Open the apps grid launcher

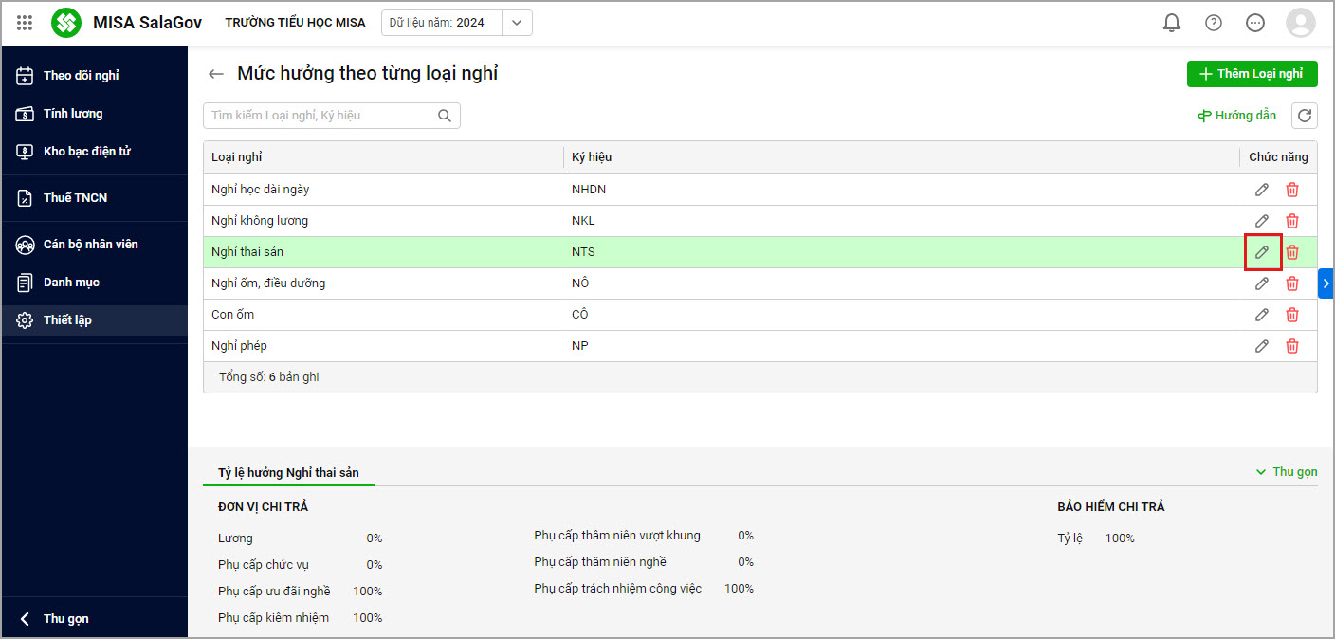click(25, 23)
